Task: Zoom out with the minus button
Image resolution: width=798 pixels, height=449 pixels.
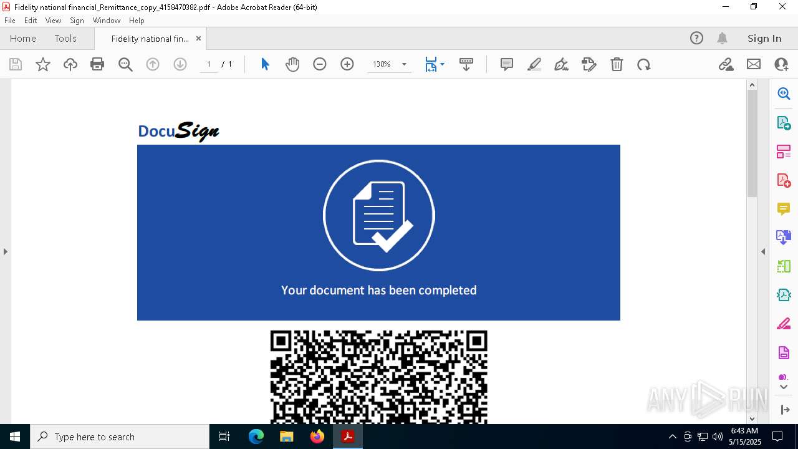Action: 320,64
